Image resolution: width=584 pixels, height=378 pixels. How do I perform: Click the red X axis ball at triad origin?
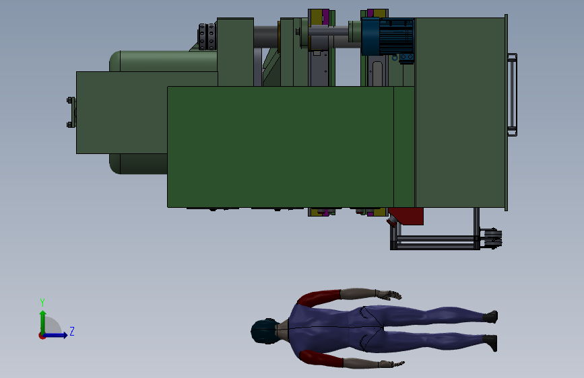pyautogui.click(x=42, y=336)
